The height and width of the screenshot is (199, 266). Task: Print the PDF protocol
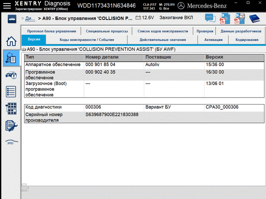(239, 18)
